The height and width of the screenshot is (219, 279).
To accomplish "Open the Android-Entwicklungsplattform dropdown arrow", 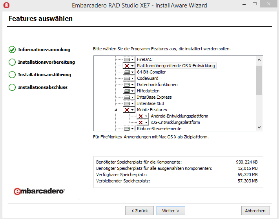I will [x=146, y=116].
